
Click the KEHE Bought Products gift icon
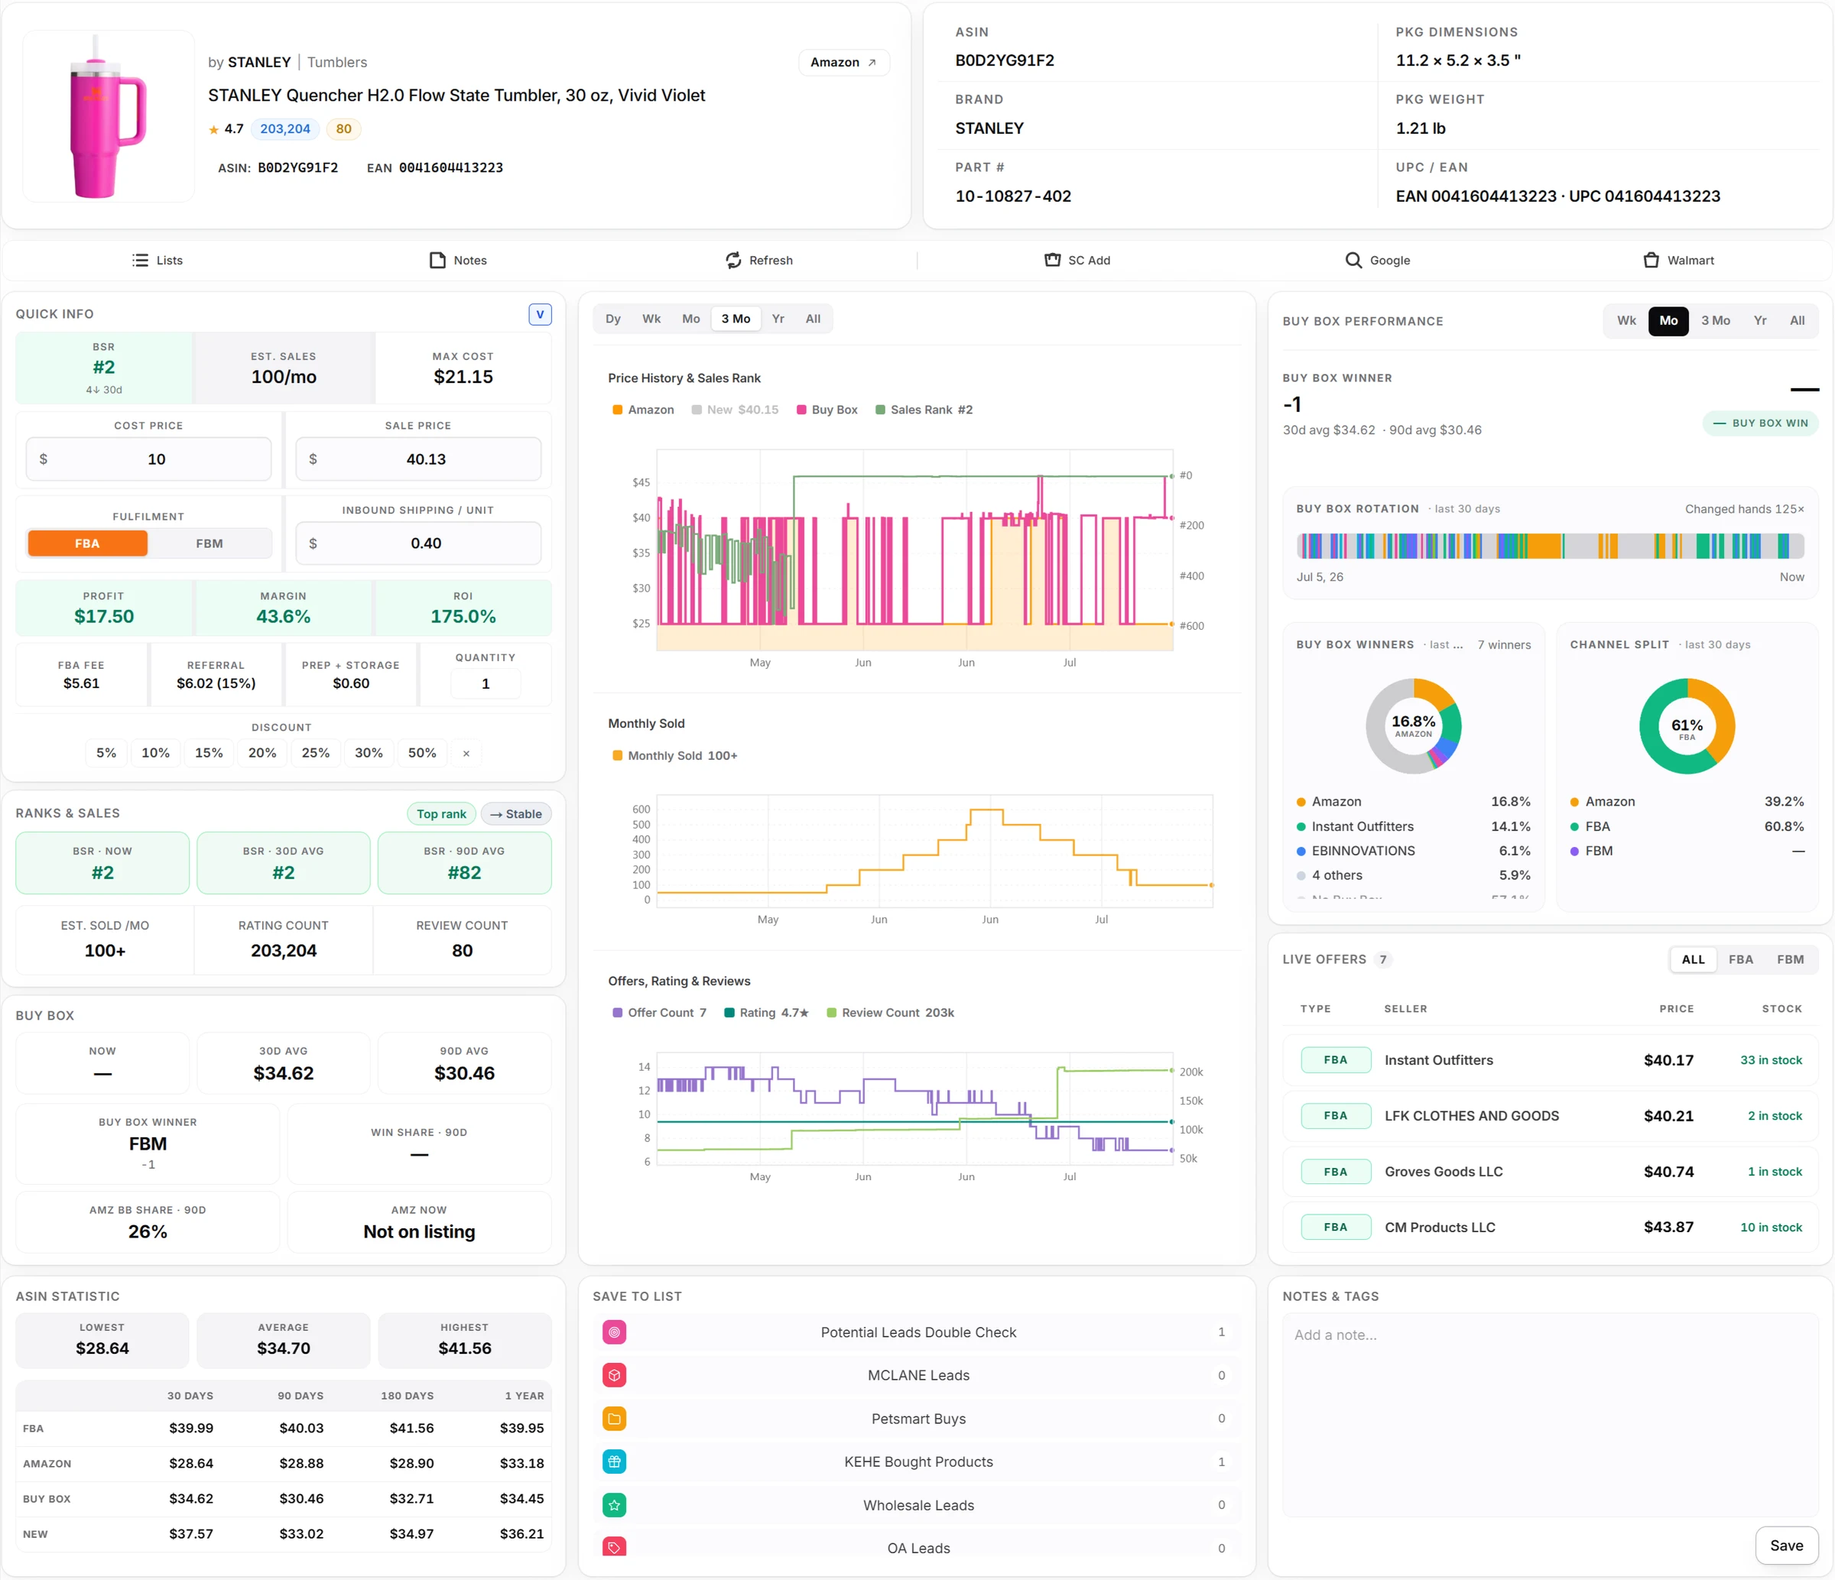coord(615,1462)
